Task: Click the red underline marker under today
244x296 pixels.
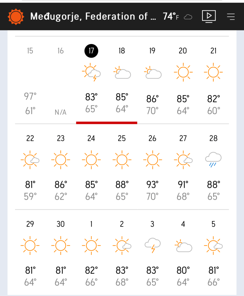Action: [106, 123]
